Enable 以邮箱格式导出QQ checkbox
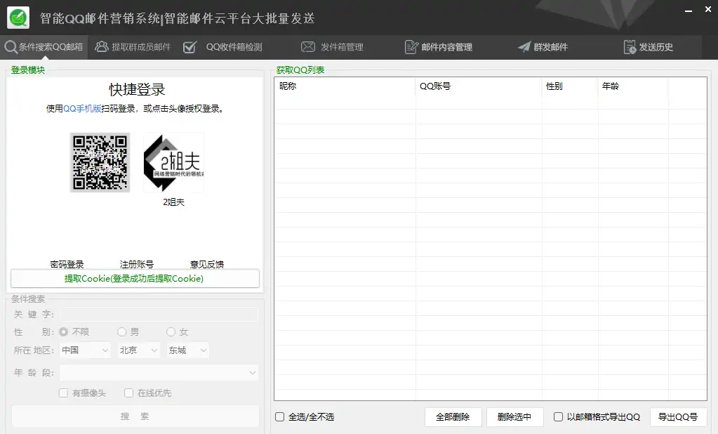The height and width of the screenshot is (434, 718). click(x=558, y=416)
